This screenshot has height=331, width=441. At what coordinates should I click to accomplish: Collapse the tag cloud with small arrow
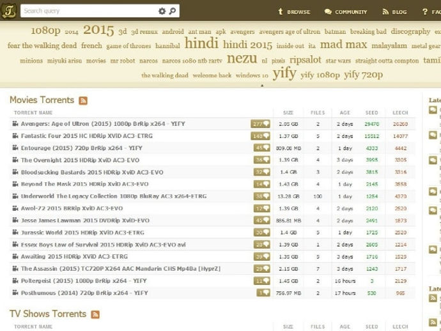[x=262, y=86]
